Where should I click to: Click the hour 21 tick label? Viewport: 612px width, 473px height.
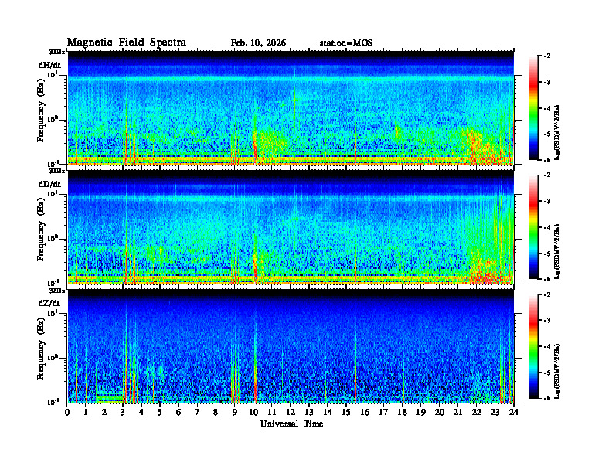(457, 413)
